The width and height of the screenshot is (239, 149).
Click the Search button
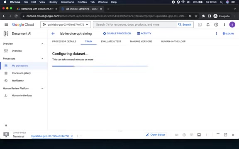coord(185,24)
